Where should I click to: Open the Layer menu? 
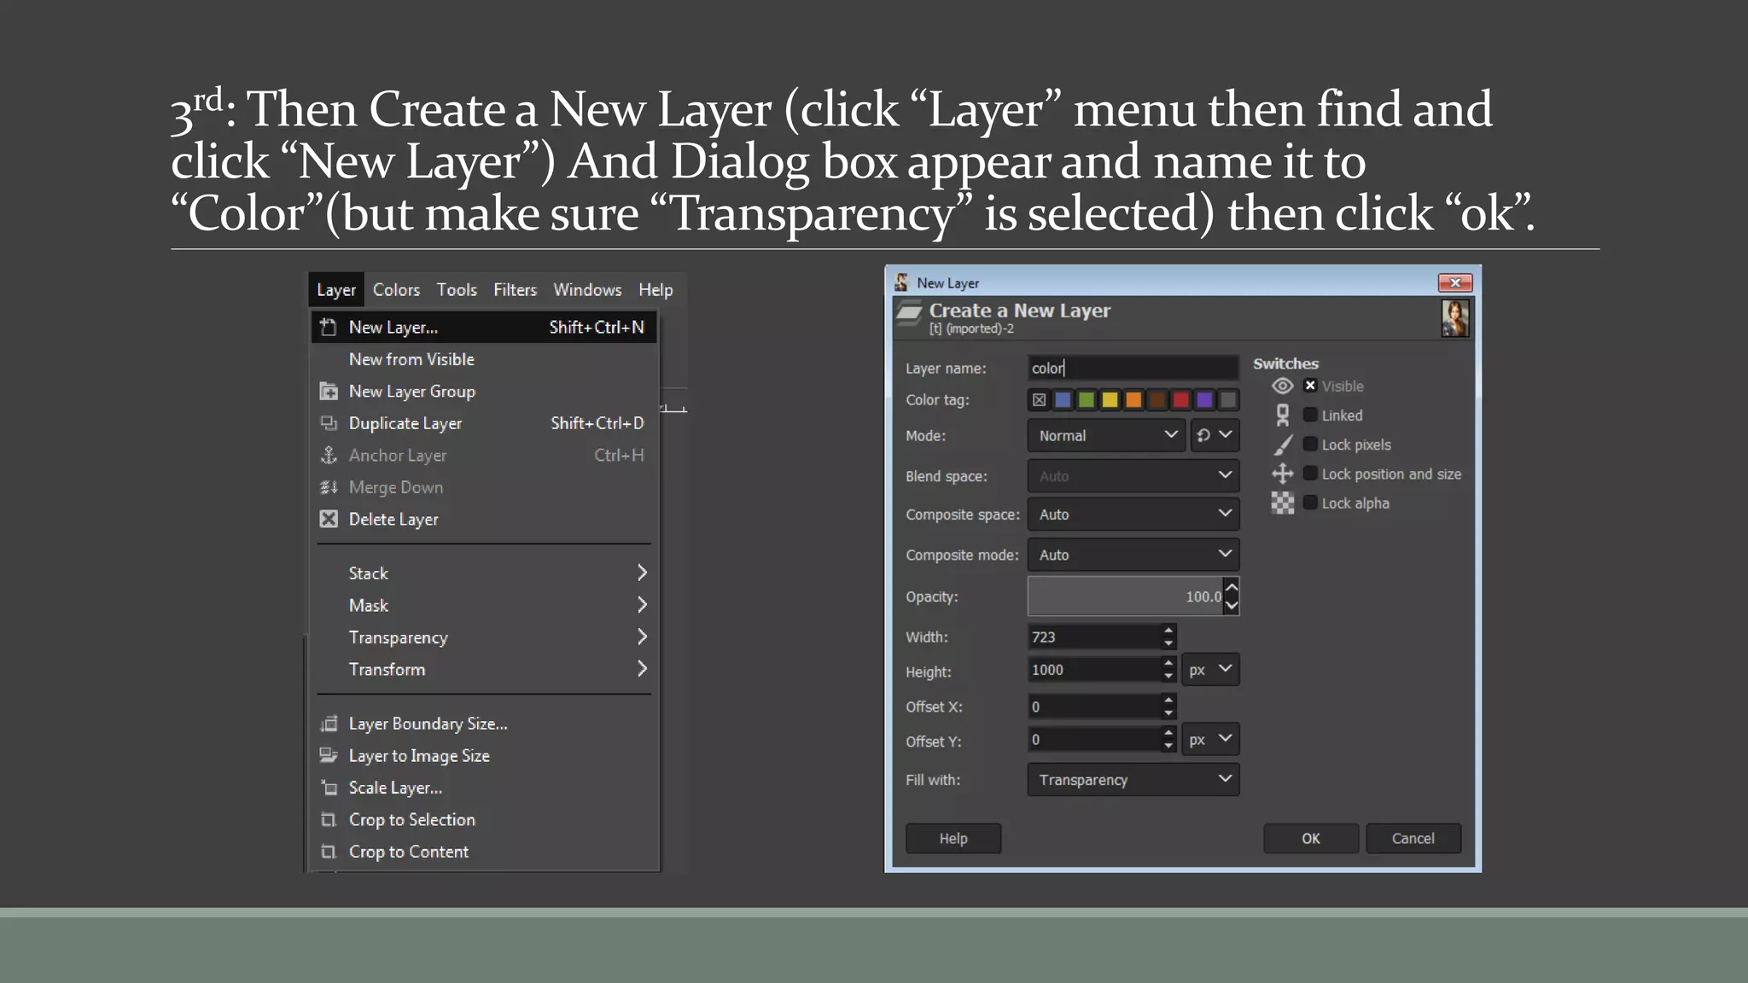[x=336, y=290]
